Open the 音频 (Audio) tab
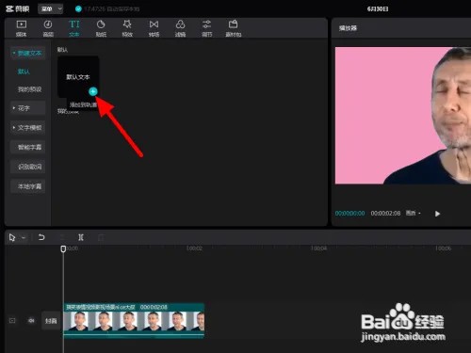Image resolution: width=471 pixels, height=353 pixels. pyautogui.click(x=48, y=28)
